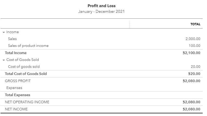Viewport: 207px width, 116px height.
Task: Click the January - December 2021 date range
Action: click(x=101, y=11)
